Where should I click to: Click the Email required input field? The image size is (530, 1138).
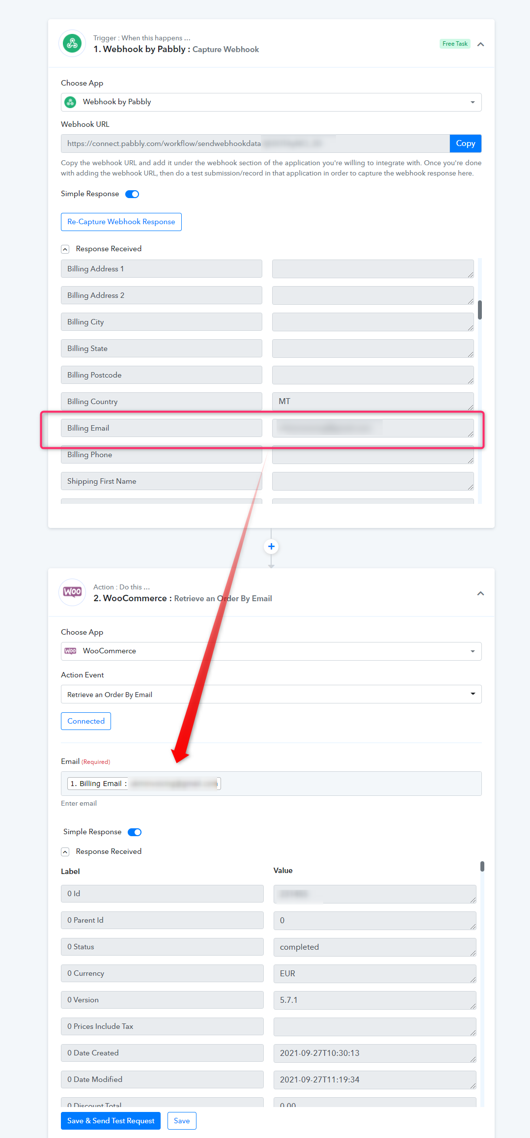pyautogui.click(x=271, y=784)
